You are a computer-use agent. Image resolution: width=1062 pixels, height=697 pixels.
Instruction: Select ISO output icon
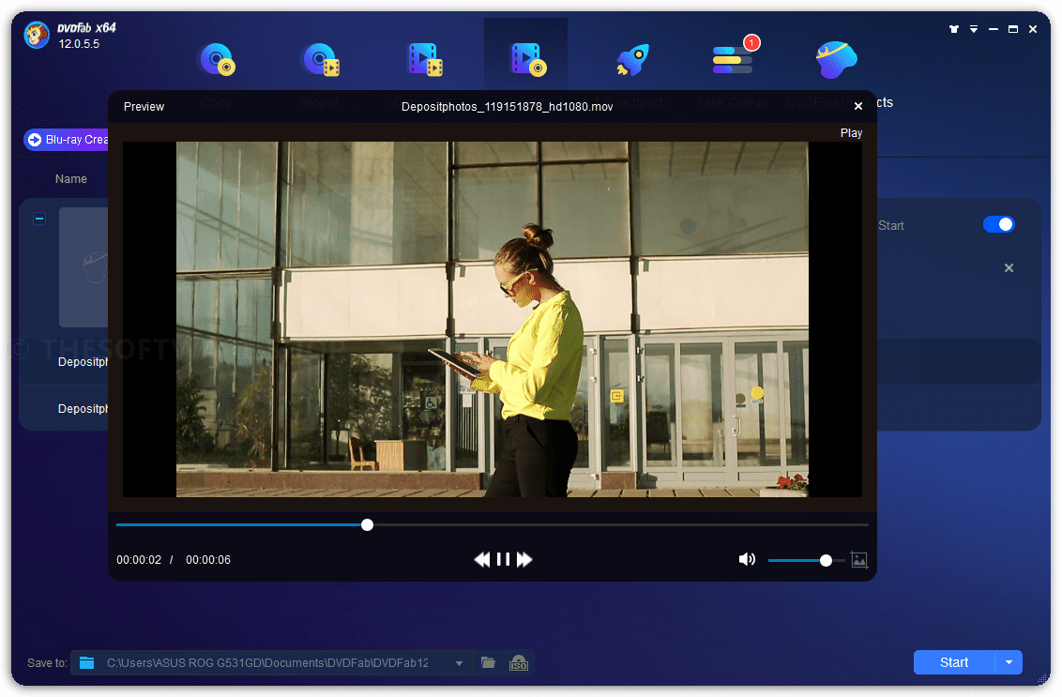[519, 662]
